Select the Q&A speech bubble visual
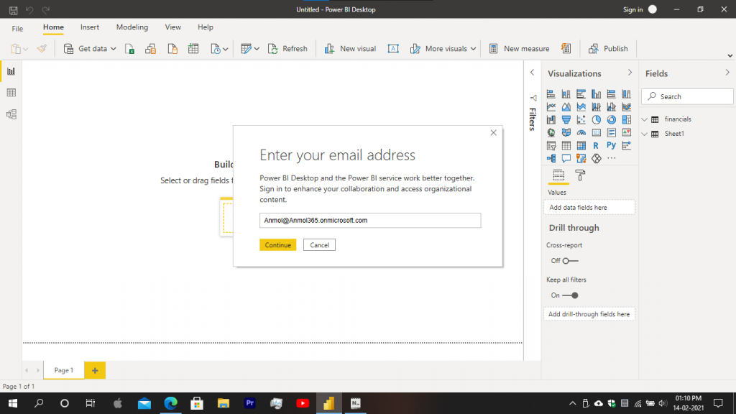Screen dimensions: 736x414 point(566,159)
